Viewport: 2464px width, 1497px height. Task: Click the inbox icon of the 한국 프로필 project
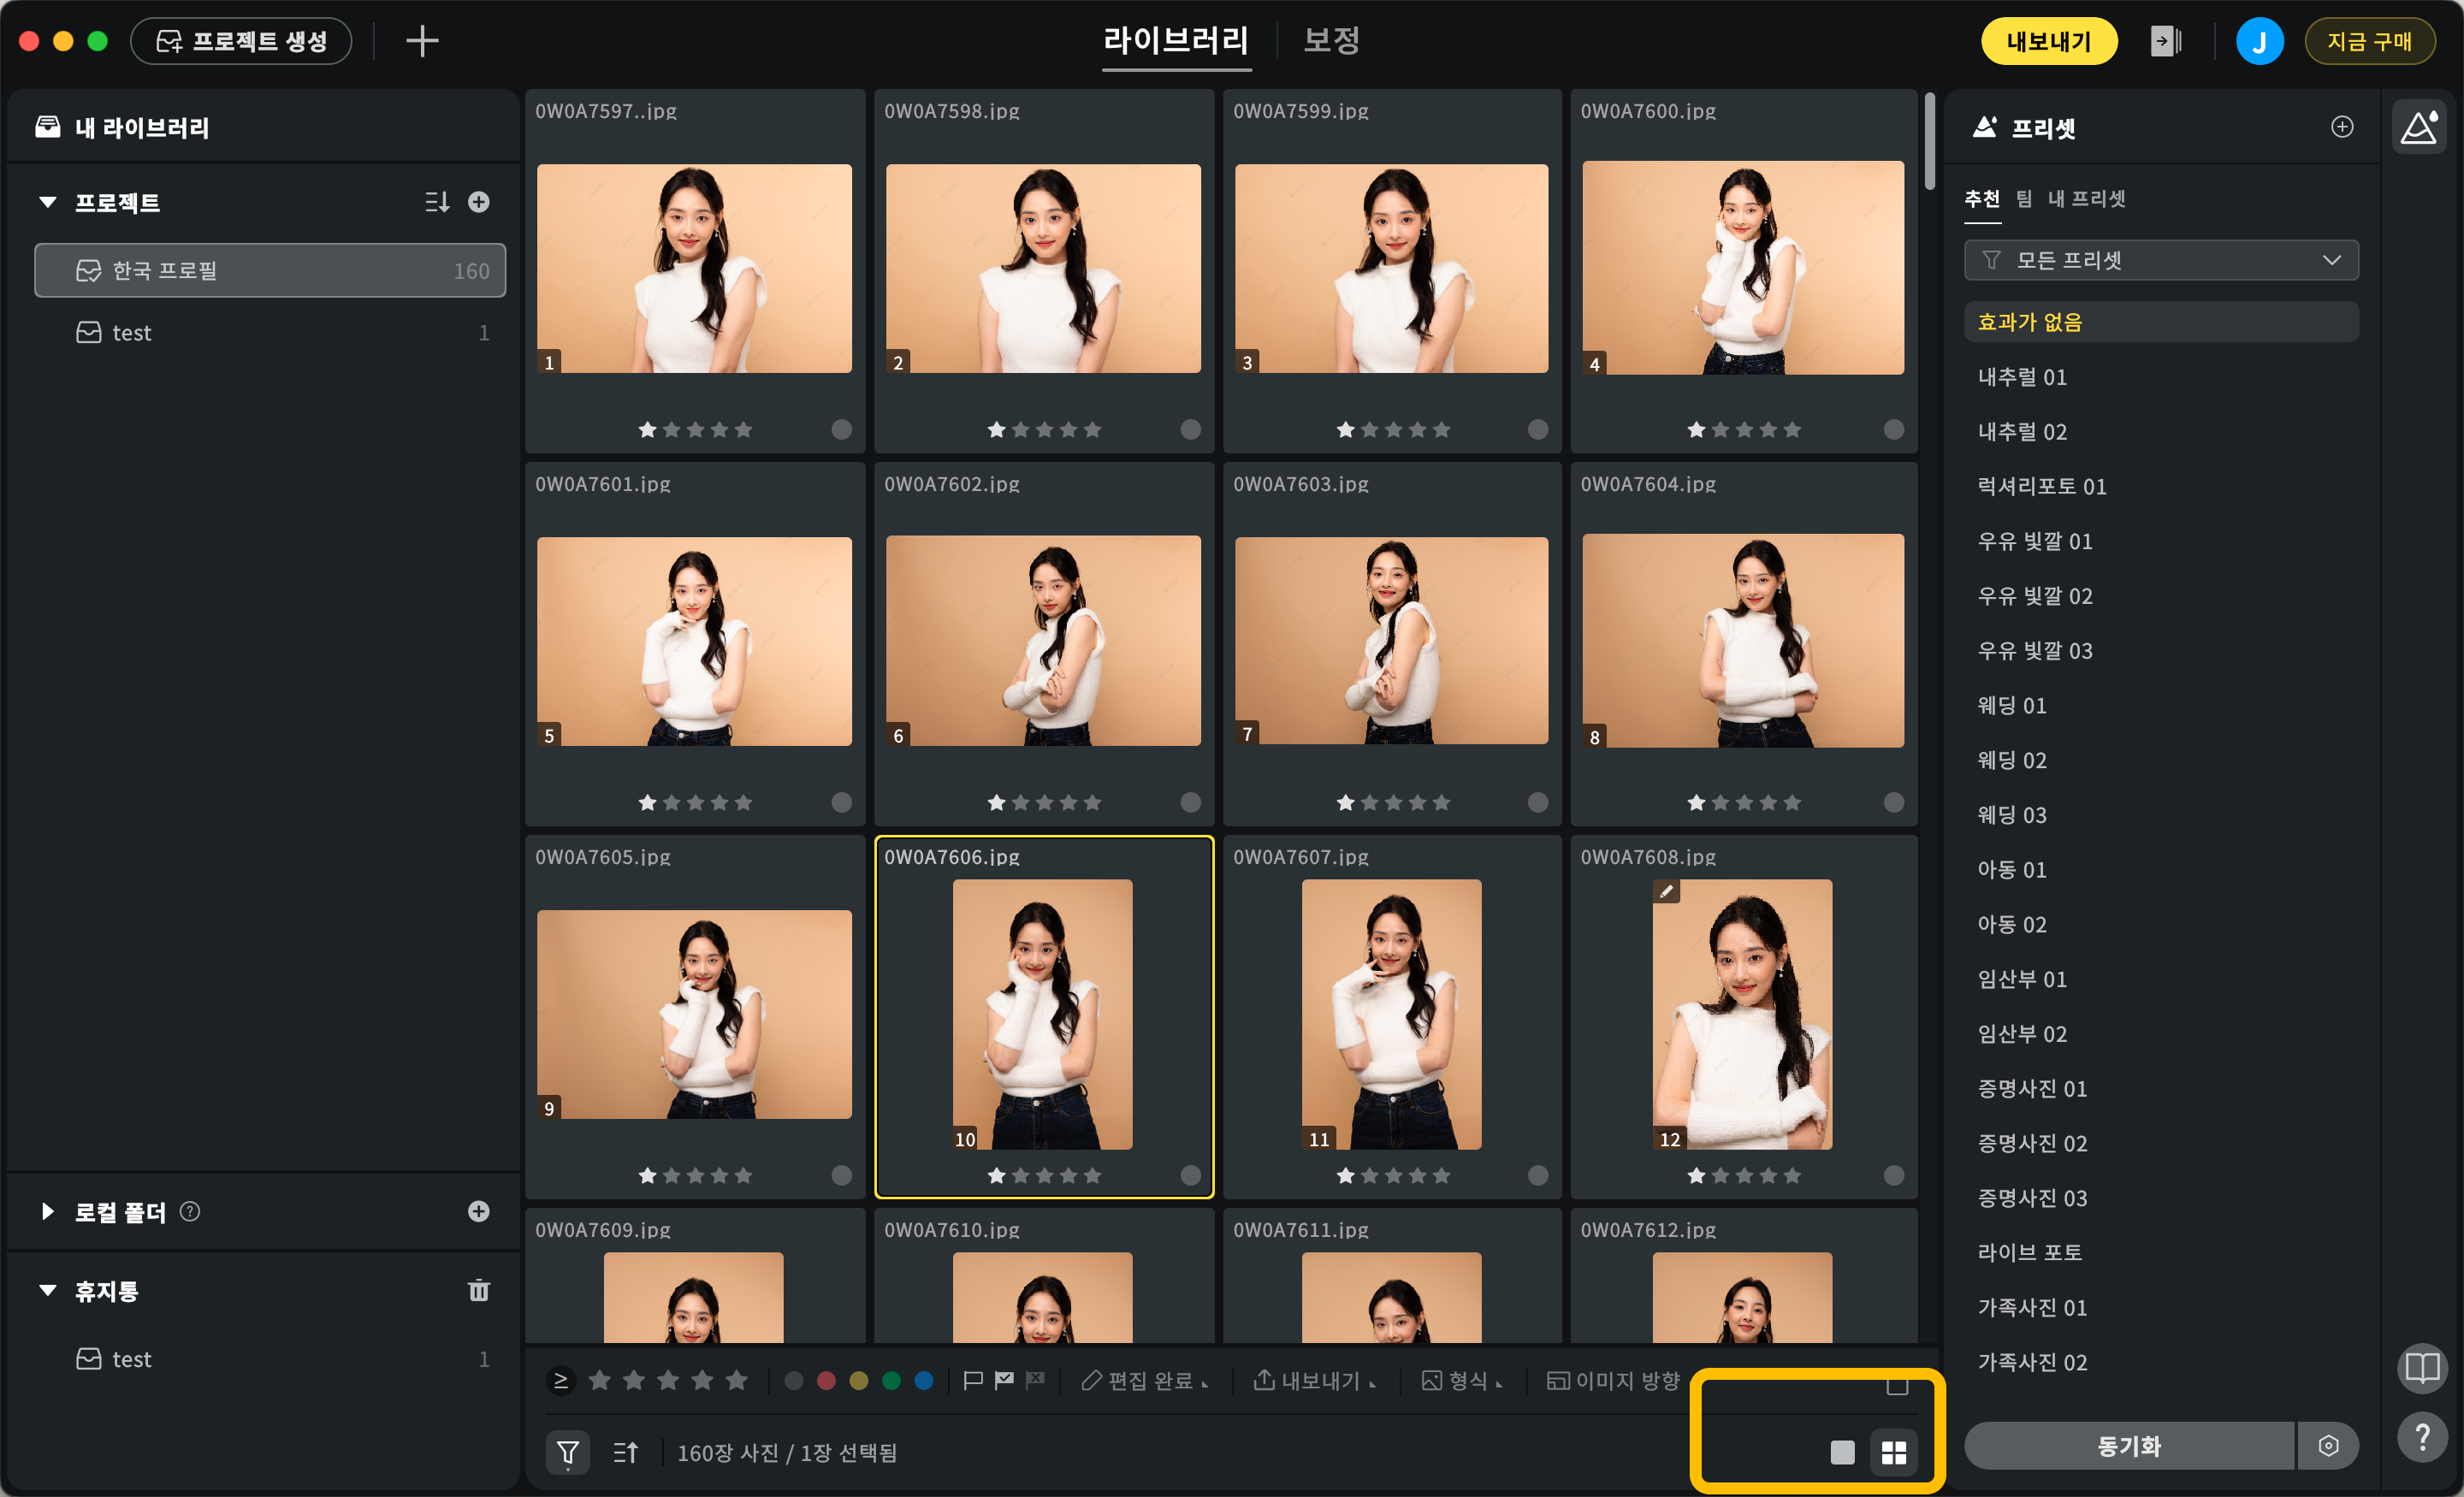coord(89,270)
